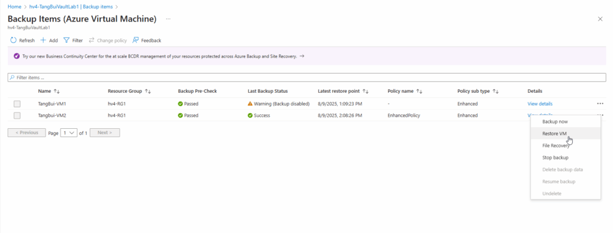Screen dimensions: 613x233
Task: Choose Restore VM from the context menu
Action: point(566,134)
